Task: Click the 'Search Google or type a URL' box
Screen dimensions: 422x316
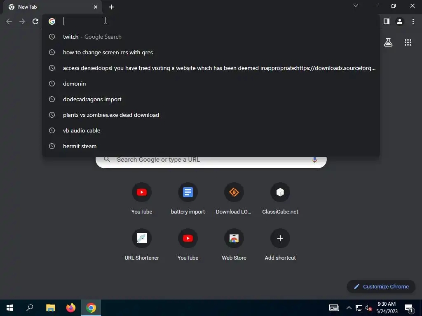Action: point(211,161)
